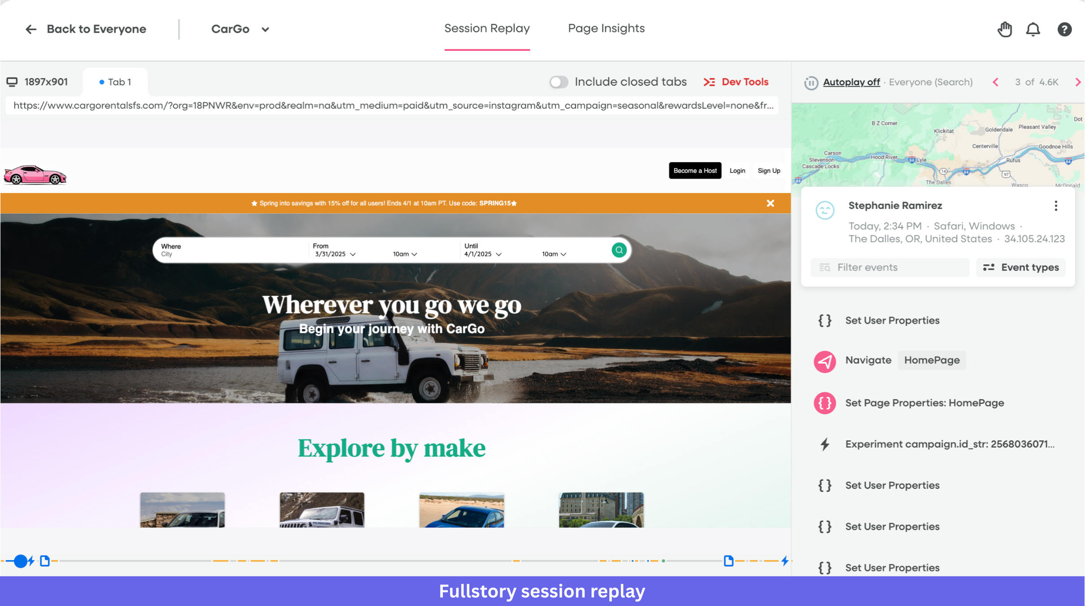The image size is (1085, 606).
Task: Open the notifications bell icon
Action: pyautogui.click(x=1033, y=29)
